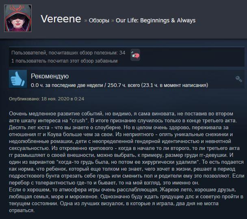
Task: Click the Vereene username link
Action: pos(61,19)
